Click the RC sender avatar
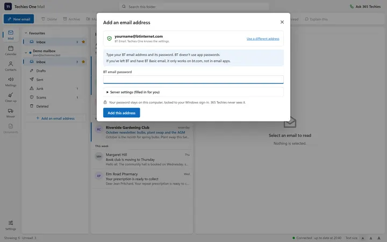387x242 pixels. coord(99,129)
